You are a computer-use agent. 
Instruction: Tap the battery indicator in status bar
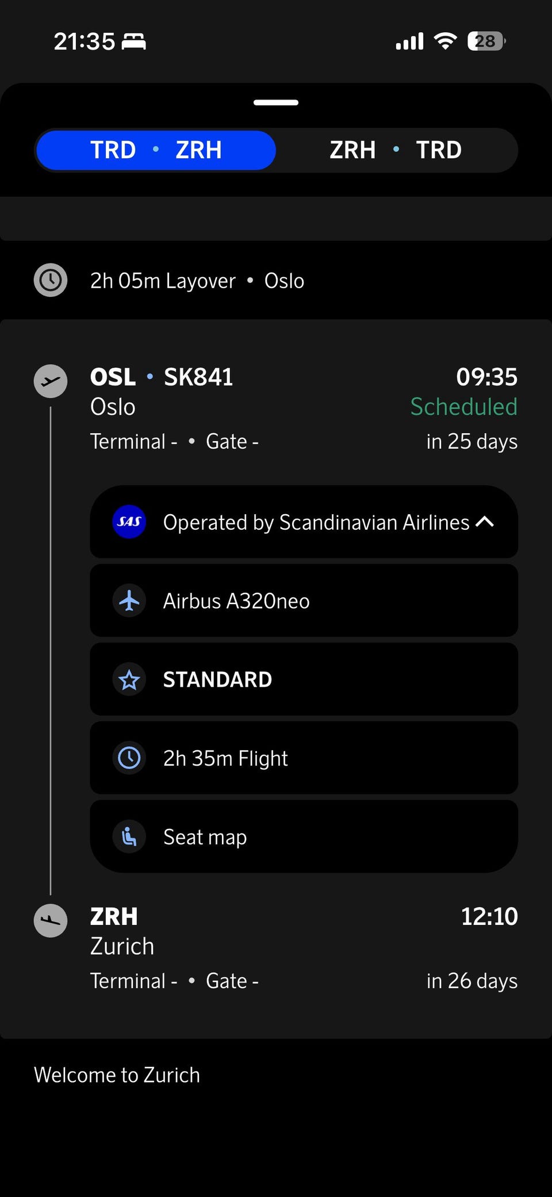486,41
